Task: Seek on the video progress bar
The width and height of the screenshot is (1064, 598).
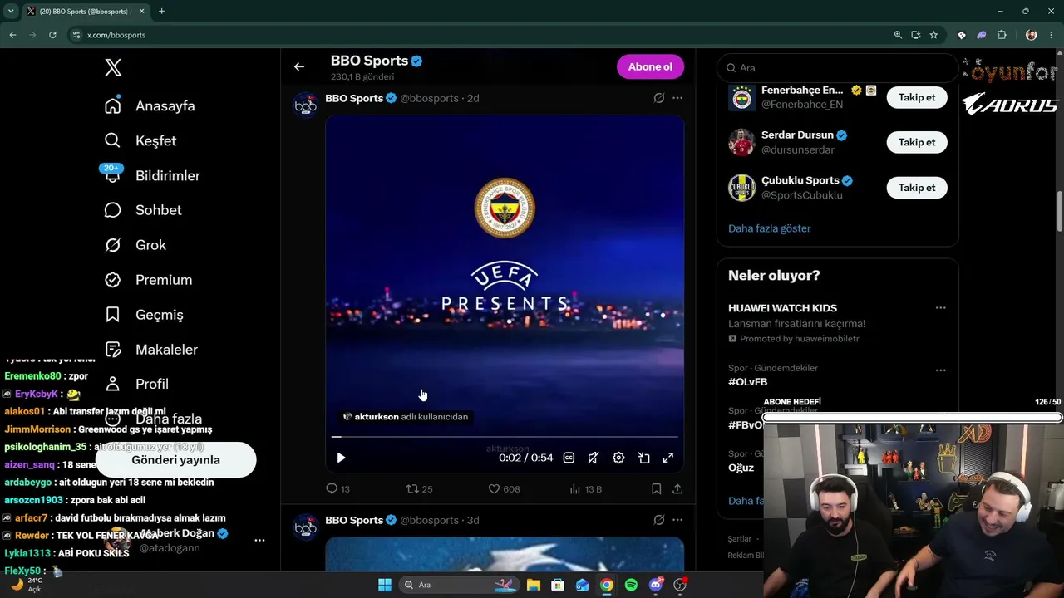Action: tap(505, 436)
